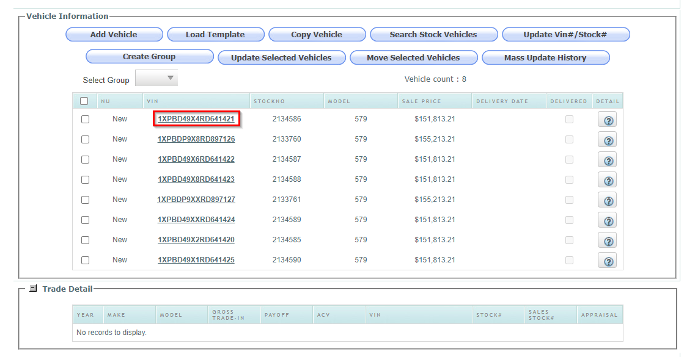Click the Vehicle count : 8 text
The width and height of the screenshot is (695, 357).
coord(435,79)
